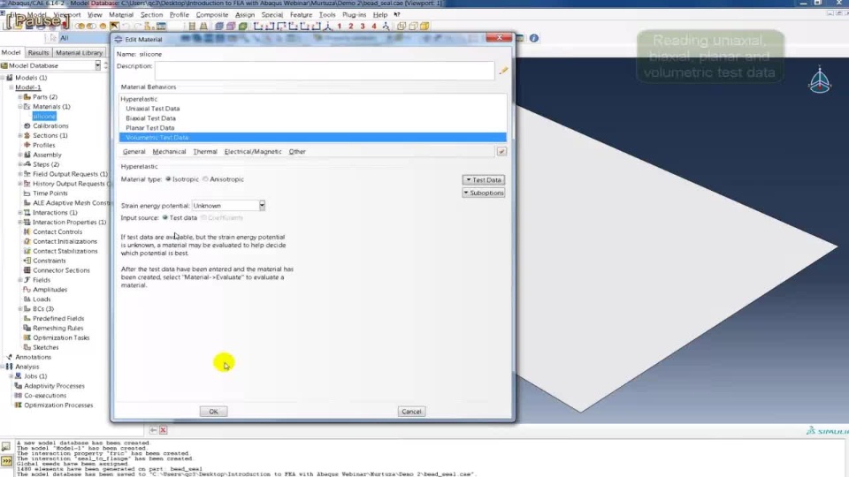The width and height of the screenshot is (849, 477).
Task: Click the Interactions node icon
Action: click(27, 213)
